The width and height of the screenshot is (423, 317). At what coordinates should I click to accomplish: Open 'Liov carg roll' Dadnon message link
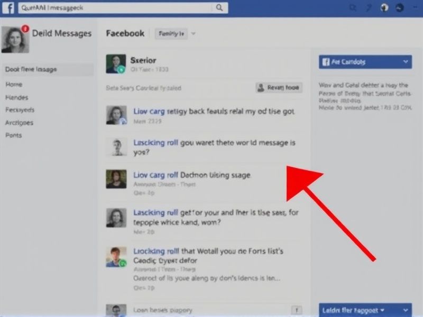click(155, 175)
